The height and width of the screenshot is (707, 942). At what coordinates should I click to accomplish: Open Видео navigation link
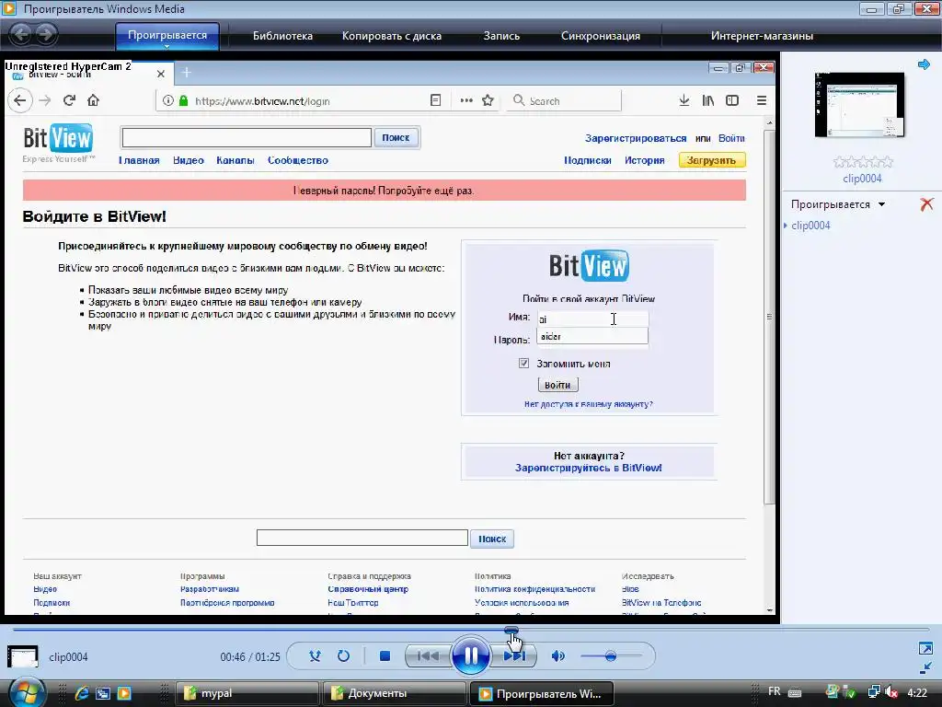[x=189, y=160]
